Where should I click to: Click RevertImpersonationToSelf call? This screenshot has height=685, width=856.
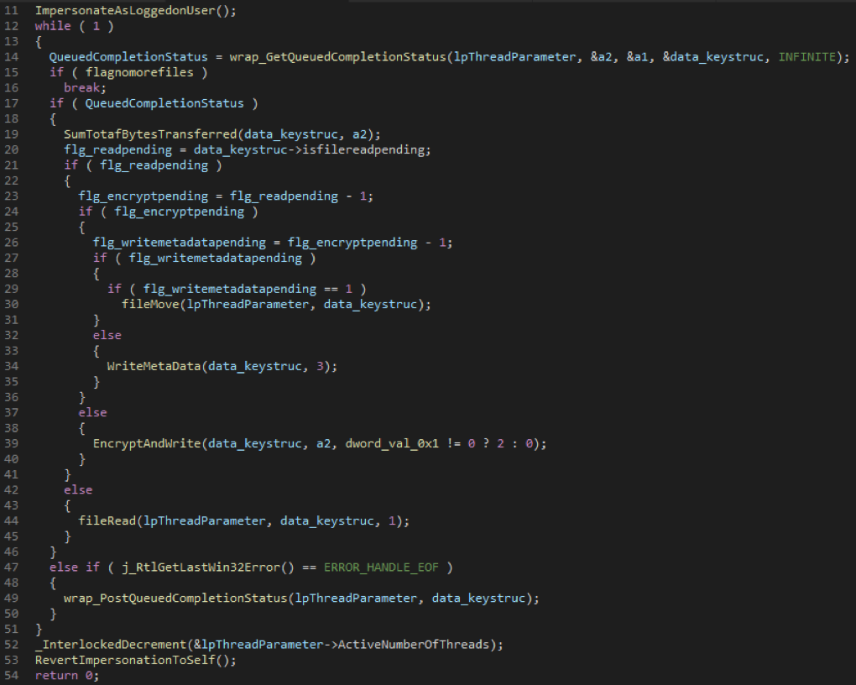(126, 660)
